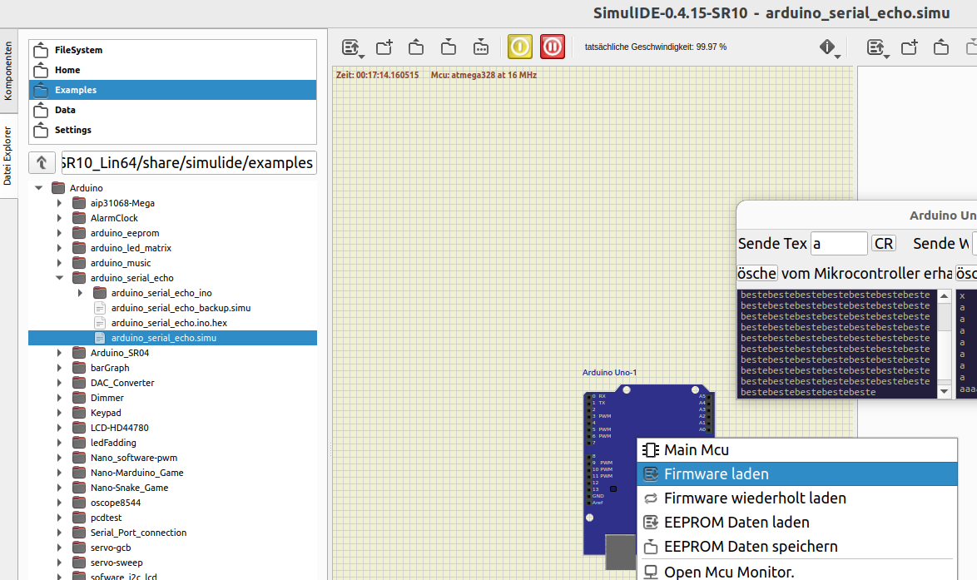Click the leftmost file-actions icon in the toolbar
977x580 pixels.
(350, 47)
